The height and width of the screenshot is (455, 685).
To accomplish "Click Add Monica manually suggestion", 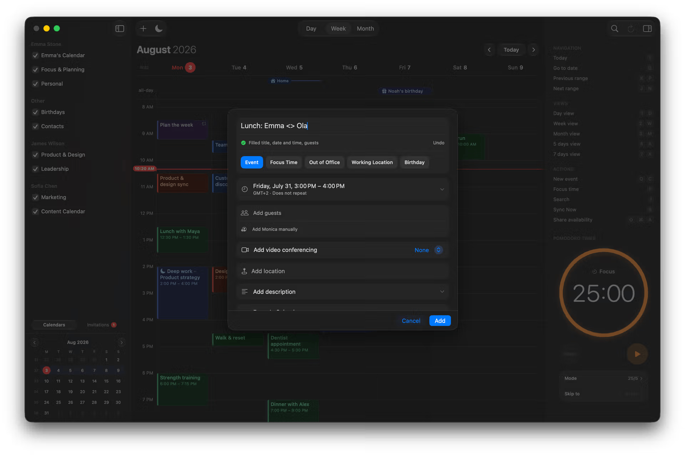I will point(274,229).
